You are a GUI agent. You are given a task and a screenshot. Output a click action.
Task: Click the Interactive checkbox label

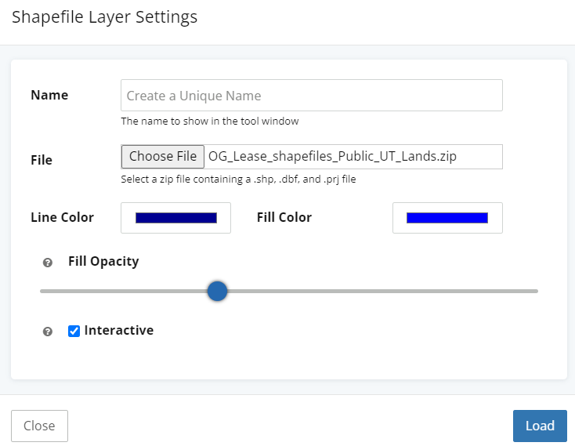[119, 331]
